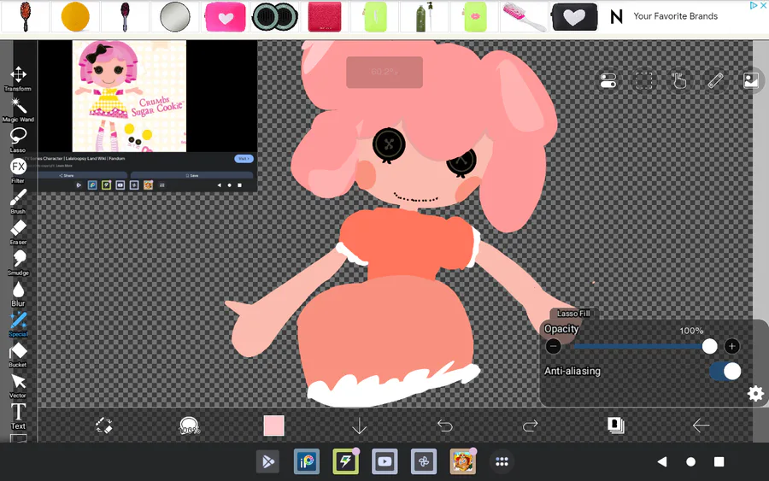Select the Transform tool
Screen dimensions: 769x481
click(18, 79)
